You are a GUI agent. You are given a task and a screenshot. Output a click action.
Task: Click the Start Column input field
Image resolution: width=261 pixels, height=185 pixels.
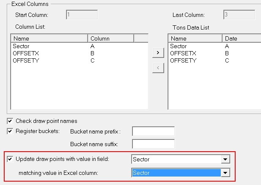(82, 15)
